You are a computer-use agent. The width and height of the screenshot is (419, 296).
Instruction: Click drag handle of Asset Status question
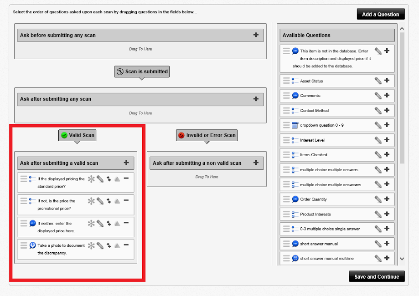pos(286,81)
